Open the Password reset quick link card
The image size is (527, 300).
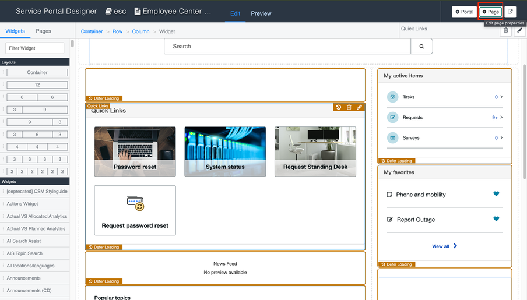135,151
